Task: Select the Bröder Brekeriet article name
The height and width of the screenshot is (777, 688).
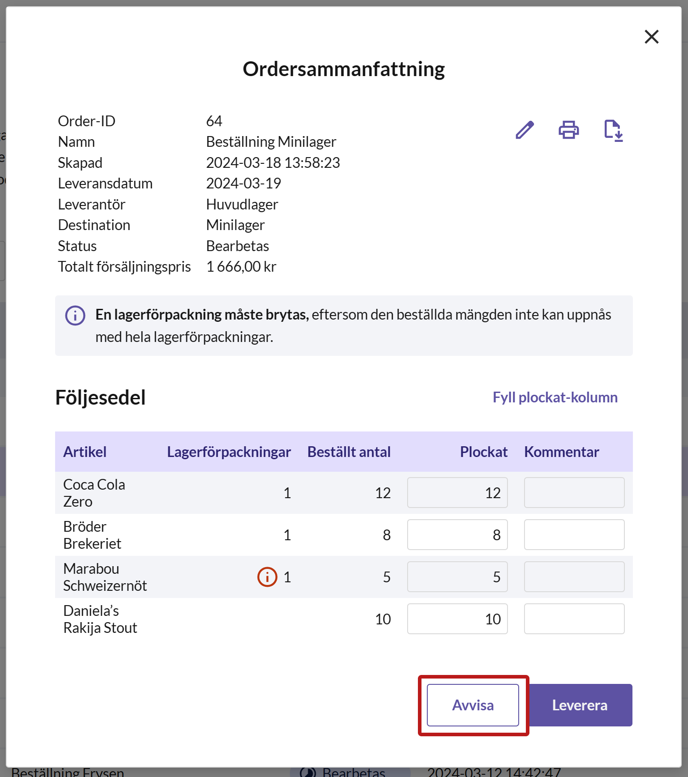Action: point(92,535)
